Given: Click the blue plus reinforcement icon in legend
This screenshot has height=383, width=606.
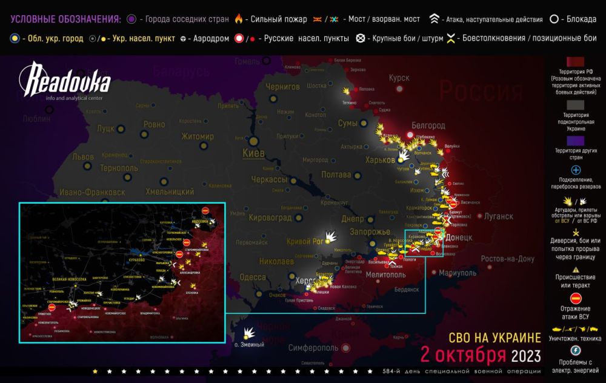Looking at the screenshot, I should point(575,170).
